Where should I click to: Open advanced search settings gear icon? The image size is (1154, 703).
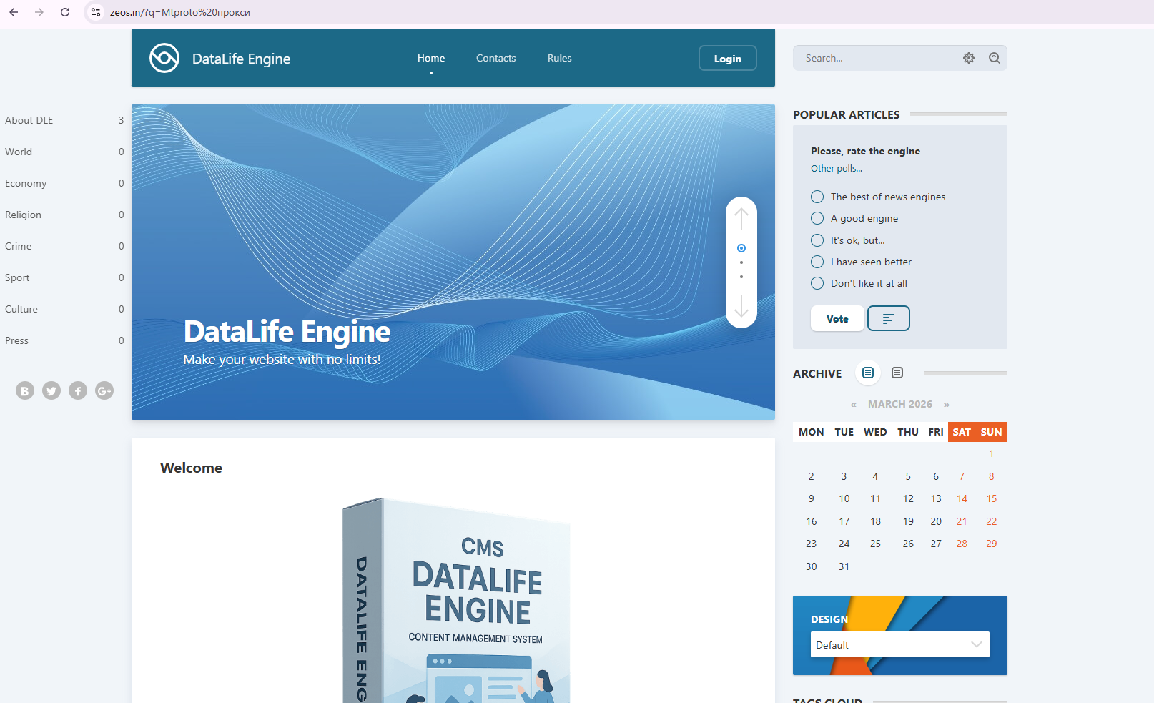[969, 58]
